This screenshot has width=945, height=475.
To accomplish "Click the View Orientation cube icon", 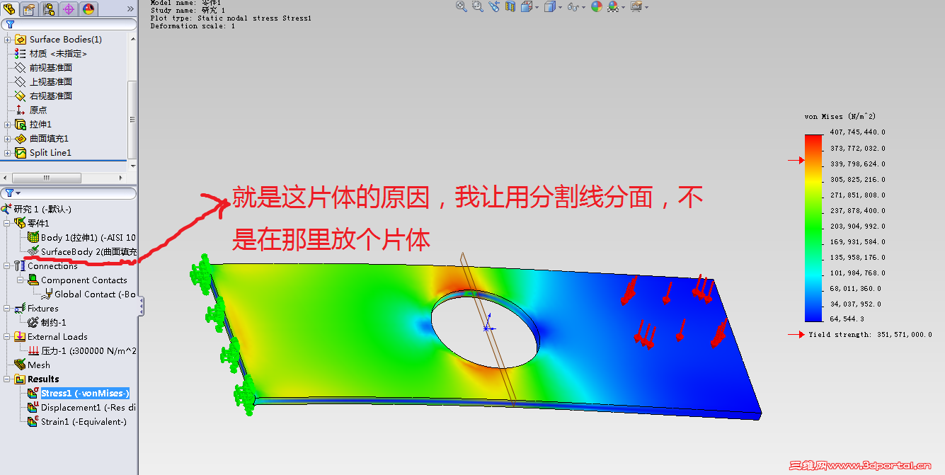I will [526, 6].
